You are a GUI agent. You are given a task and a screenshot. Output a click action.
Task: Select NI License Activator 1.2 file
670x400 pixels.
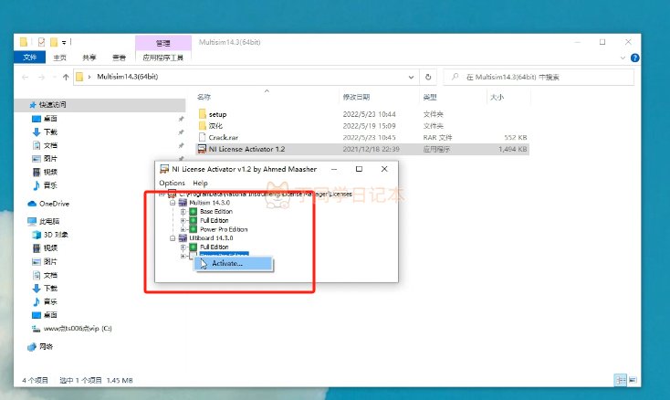point(246,149)
